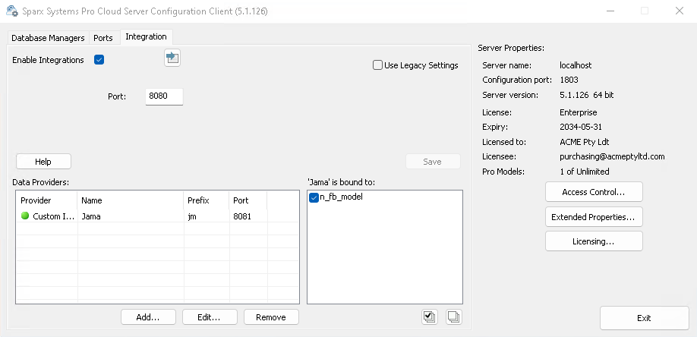The width and height of the screenshot is (697, 337).
Task: Open the Access Control... dialog
Action: pos(594,192)
